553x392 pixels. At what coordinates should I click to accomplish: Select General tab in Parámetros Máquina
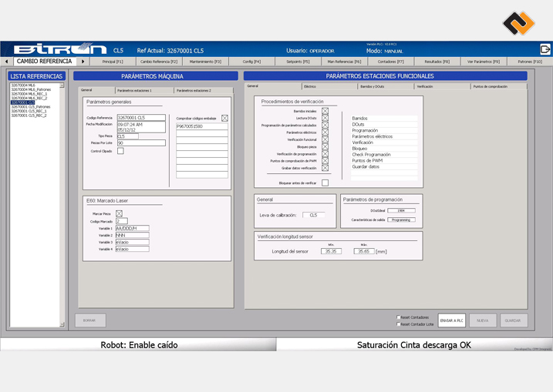pos(96,90)
